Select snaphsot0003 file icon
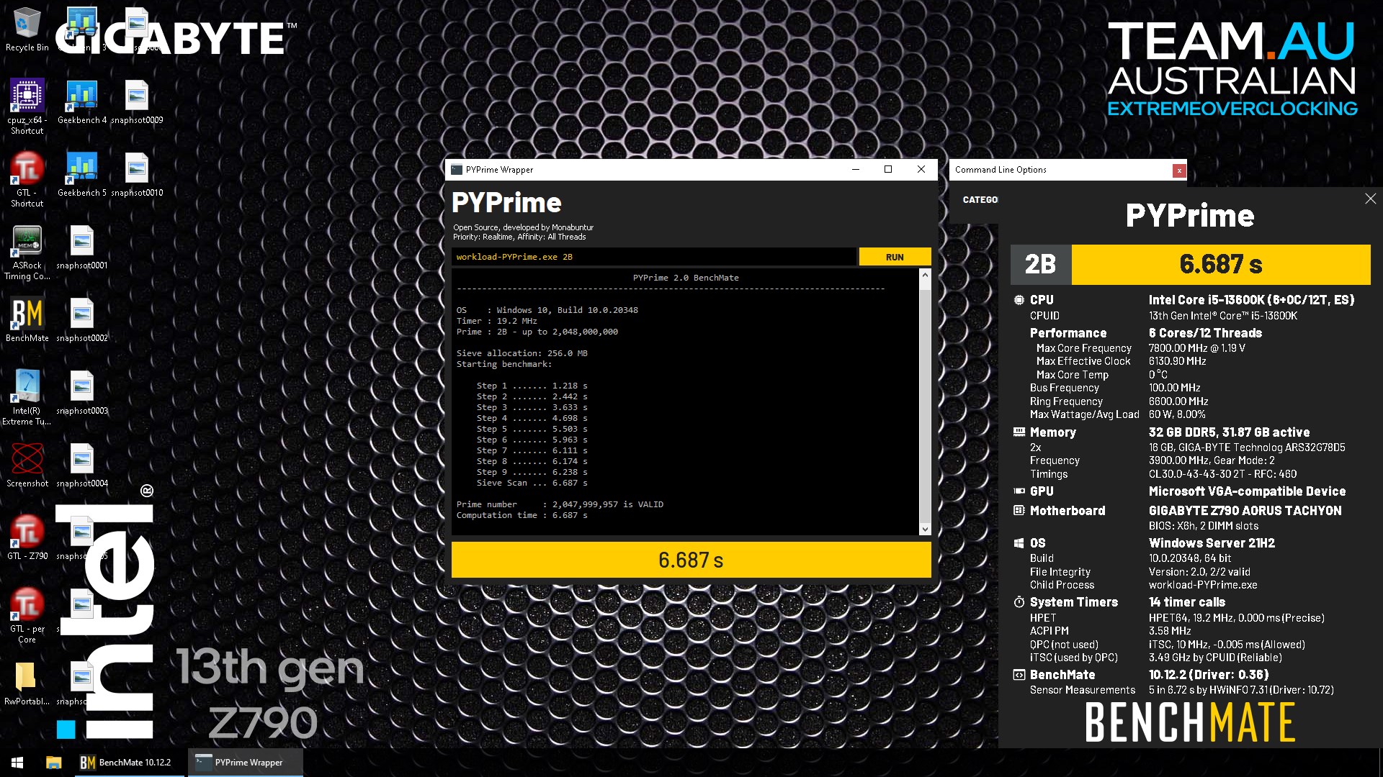1383x777 pixels. [81, 393]
